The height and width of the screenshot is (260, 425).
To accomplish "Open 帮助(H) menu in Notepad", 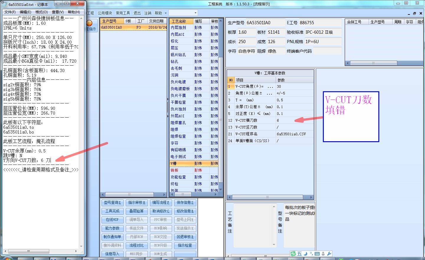I will 74,12.
